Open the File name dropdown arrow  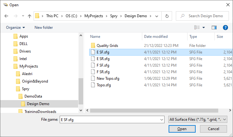click(162, 119)
